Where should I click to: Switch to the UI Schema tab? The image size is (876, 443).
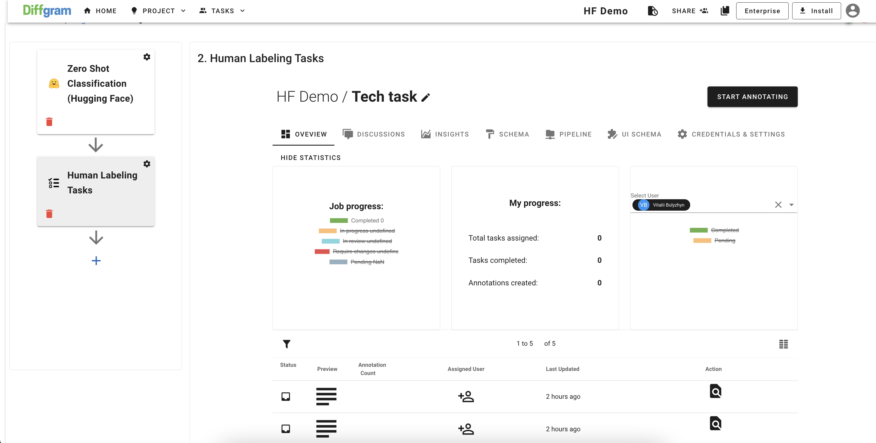coord(635,134)
